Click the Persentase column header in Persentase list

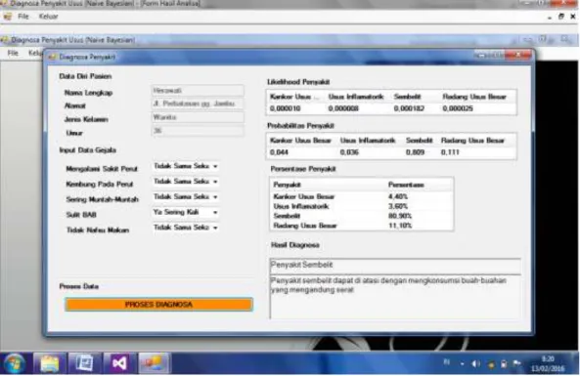pos(419,185)
